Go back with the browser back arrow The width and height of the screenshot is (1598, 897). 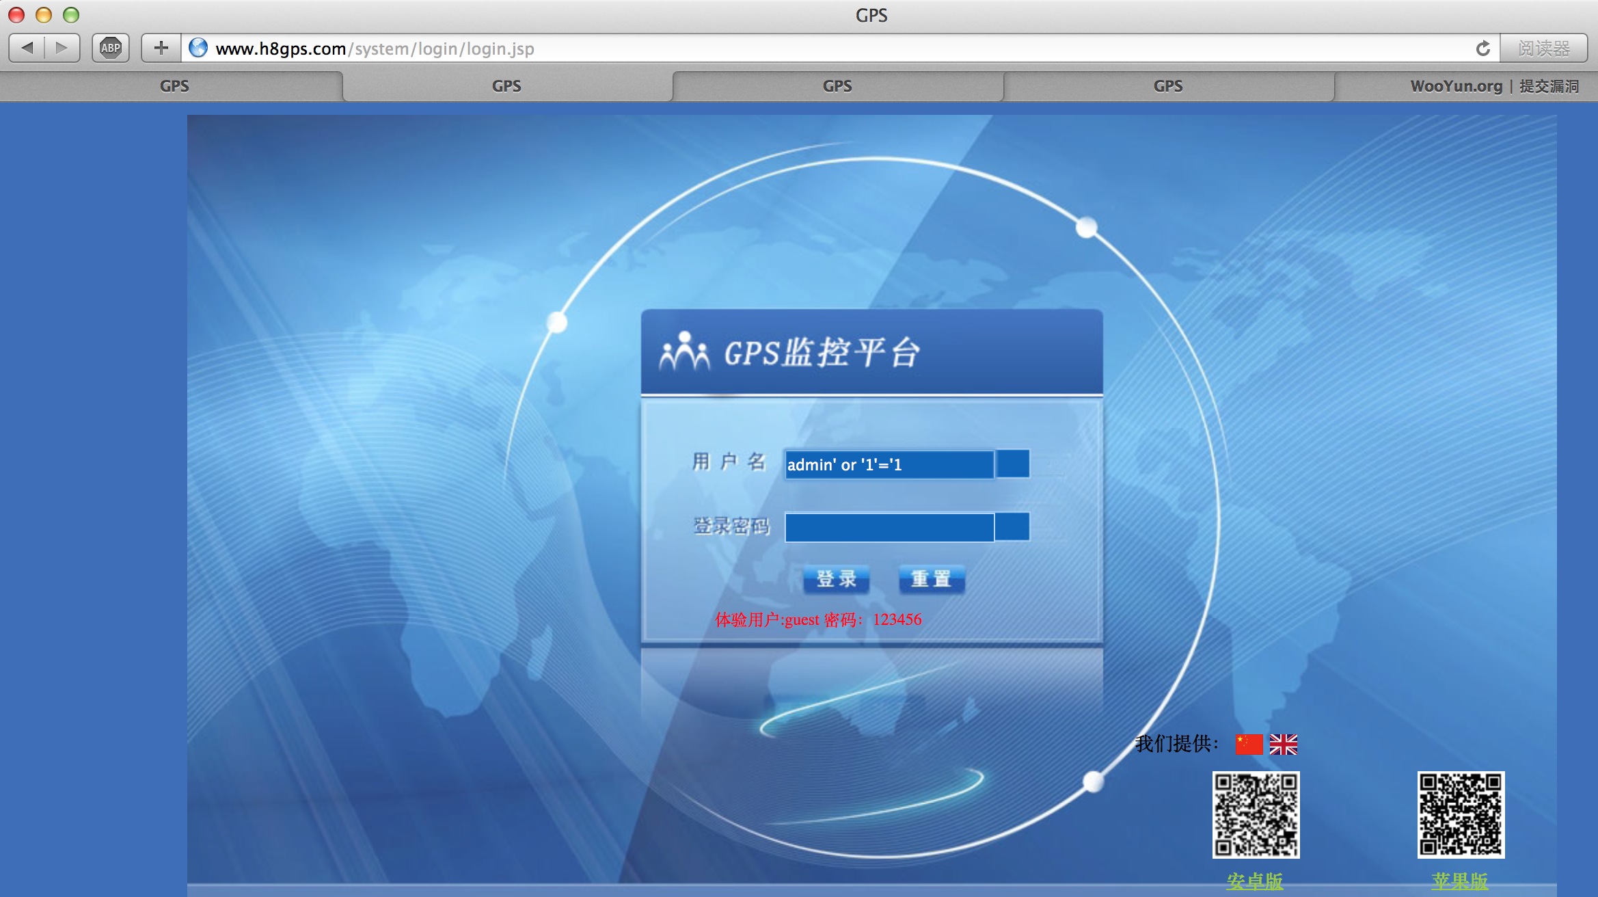click(27, 48)
